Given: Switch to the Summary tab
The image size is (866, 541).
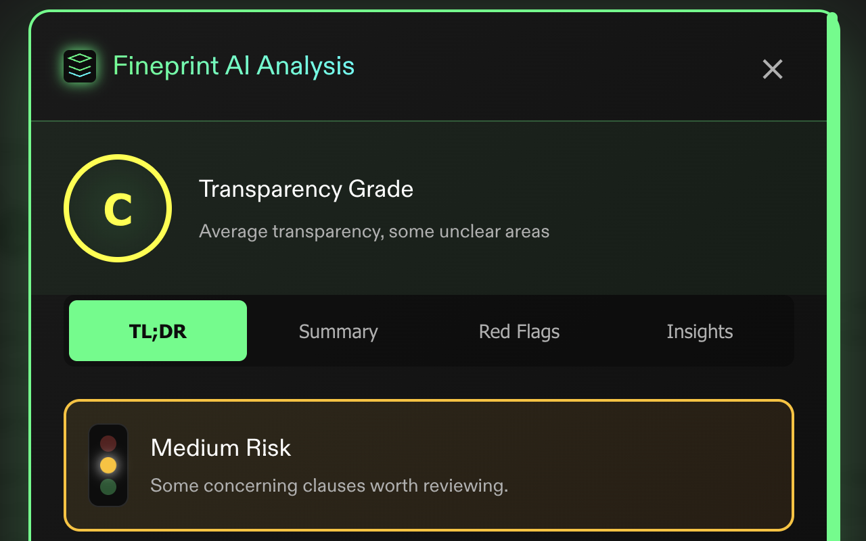Looking at the screenshot, I should click(x=338, y=331).
